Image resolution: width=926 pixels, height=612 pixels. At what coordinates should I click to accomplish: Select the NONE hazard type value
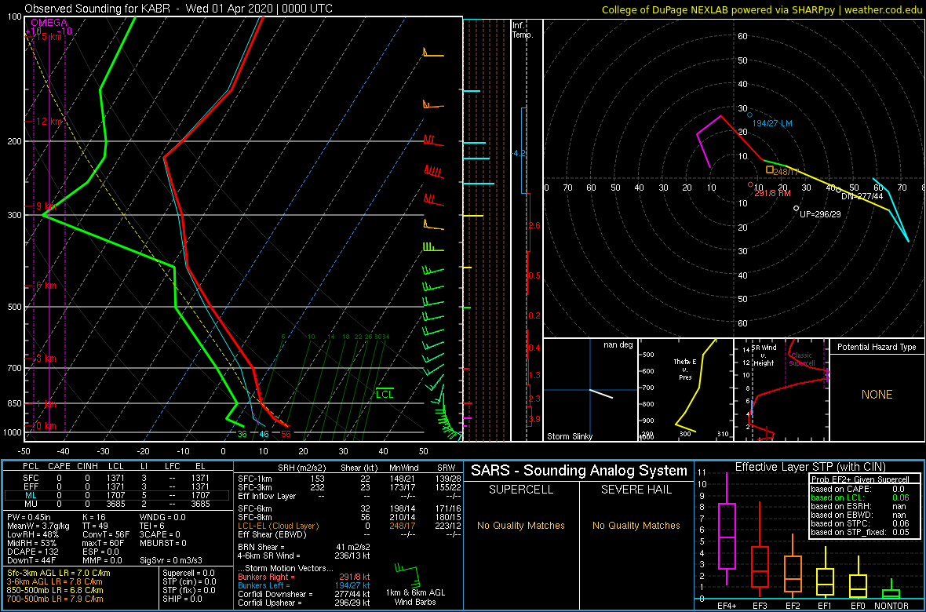tap(877, 395)
